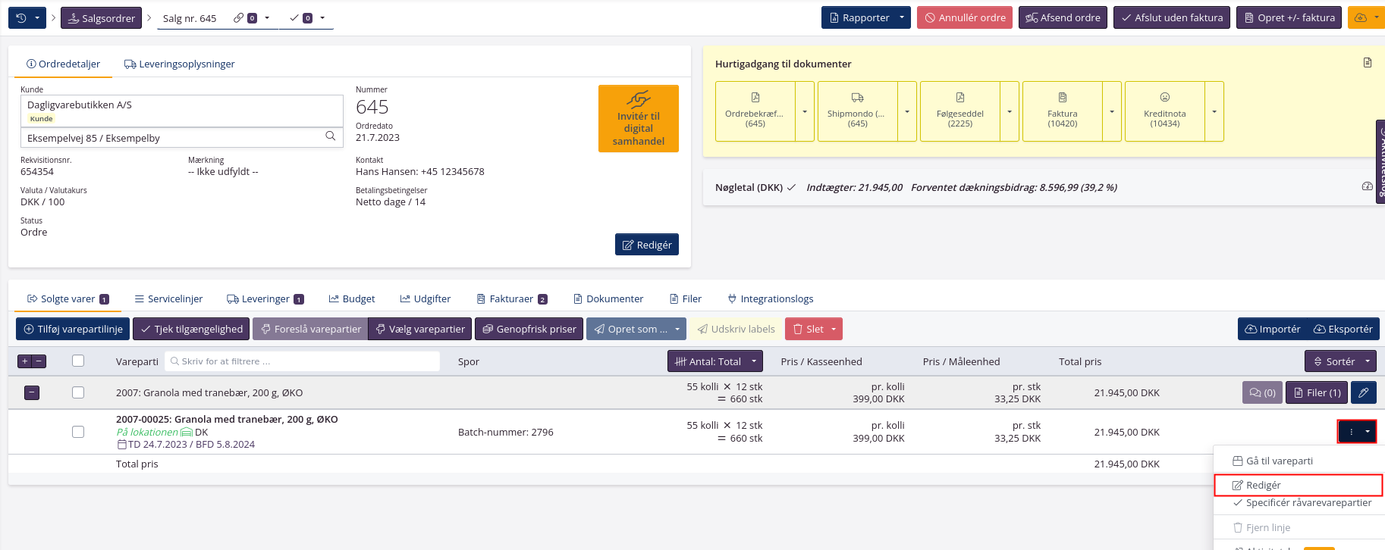Open the Antal: Total dropdown
This screenshot has height=550, width=1385.
pos(714,361)
